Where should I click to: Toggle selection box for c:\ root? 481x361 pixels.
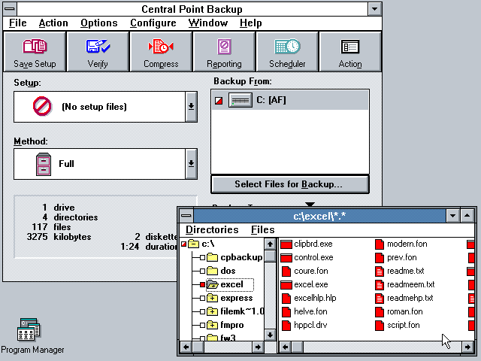183,244
